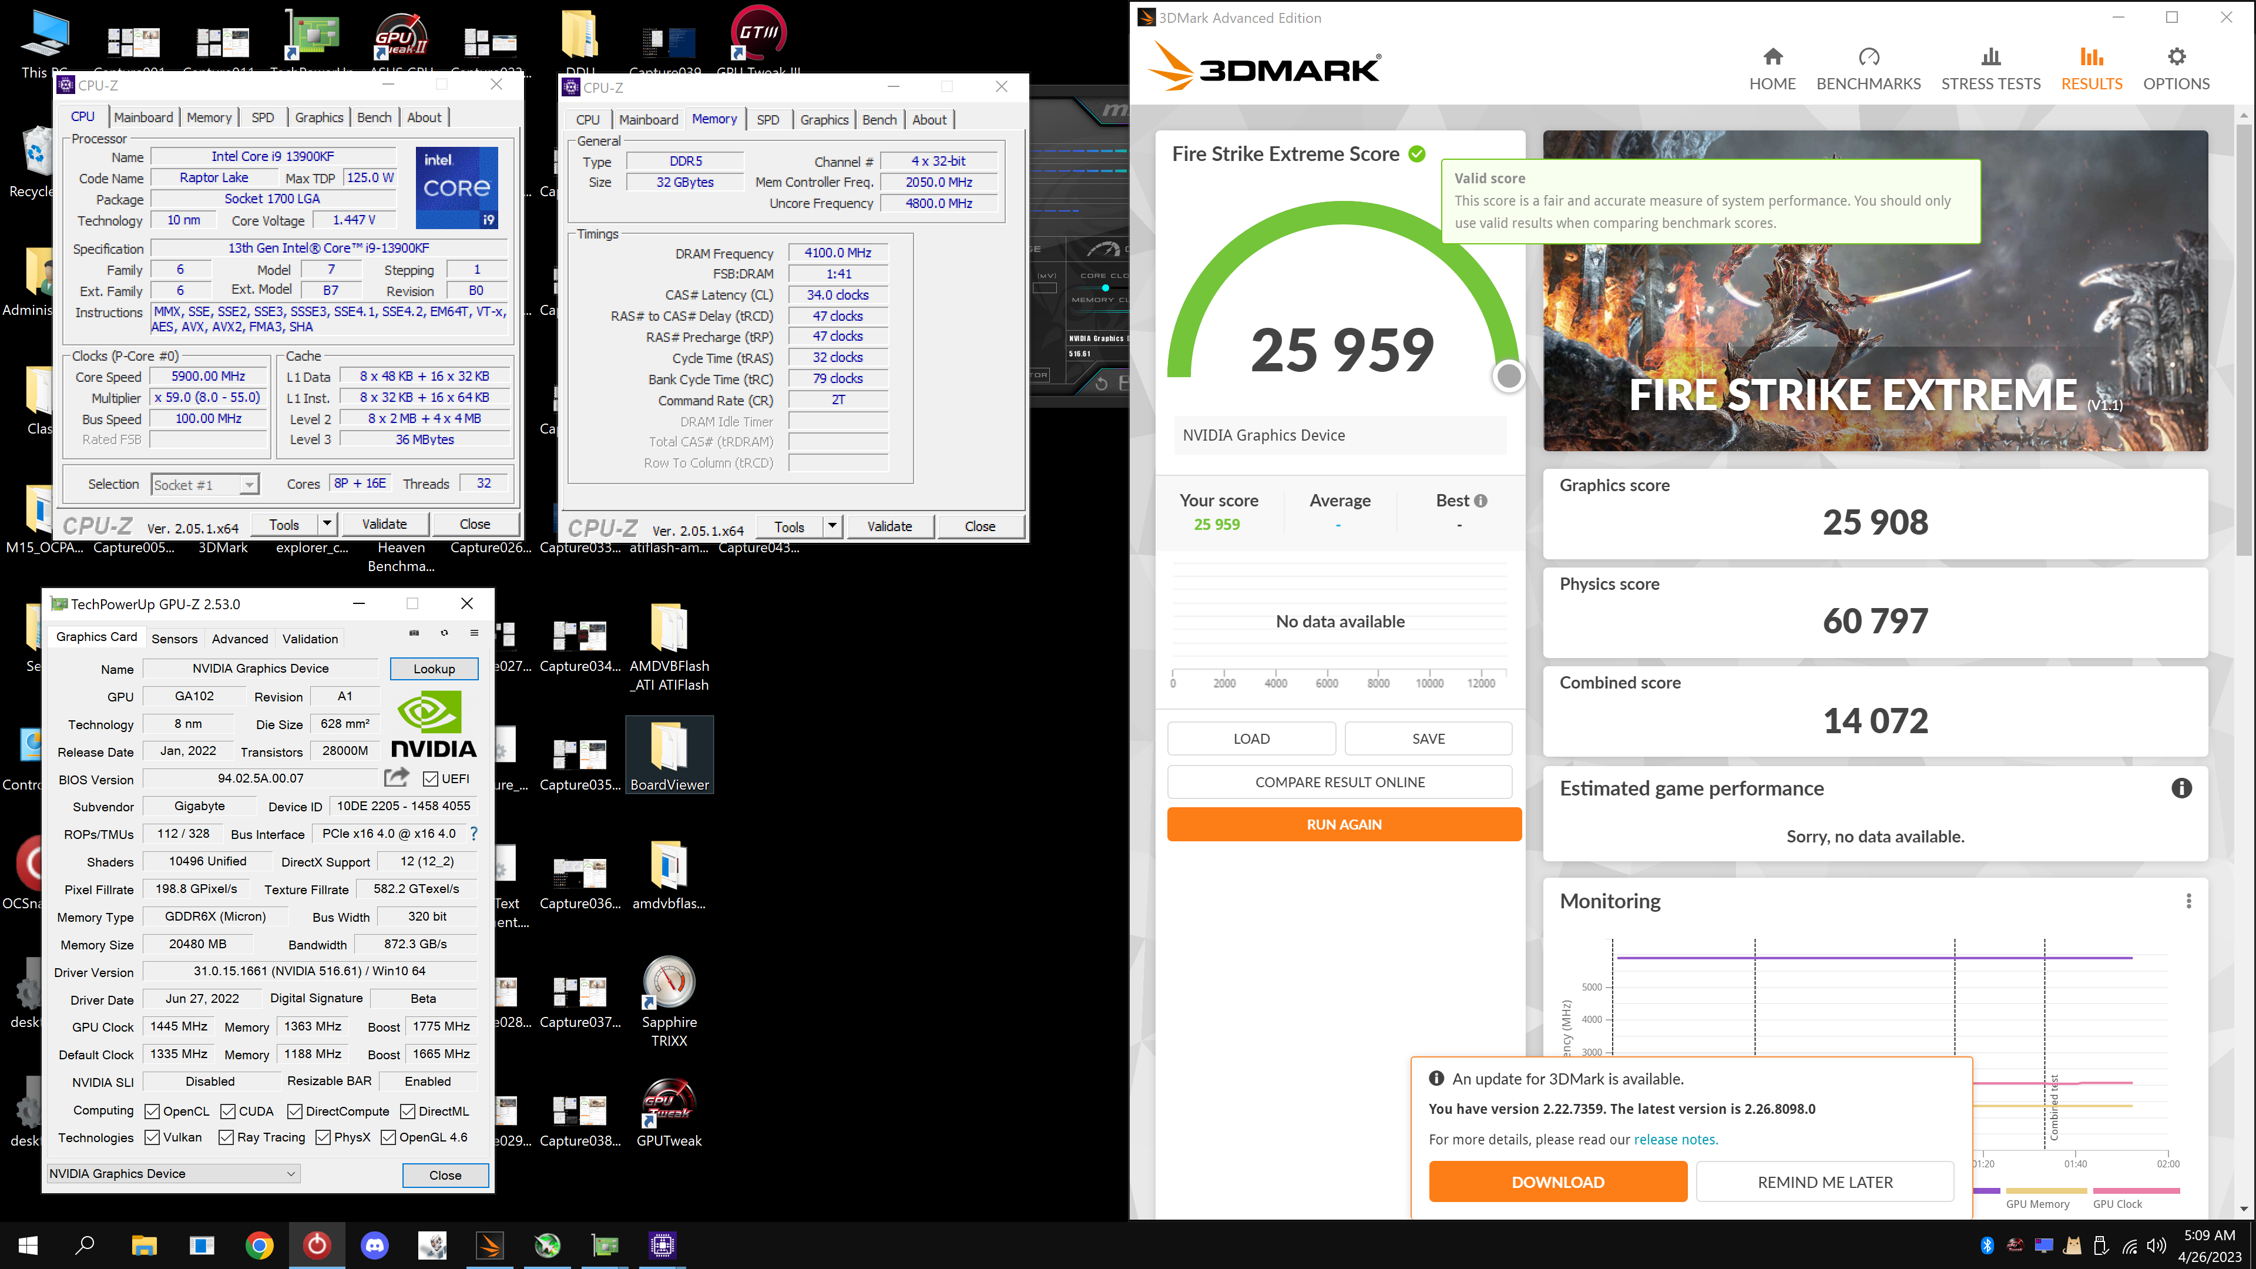Image resolution: width=2256 pixels, height=1269 pixels.
Task: Toggle the DirectML checkbox
Action: tap(407, 1112)
